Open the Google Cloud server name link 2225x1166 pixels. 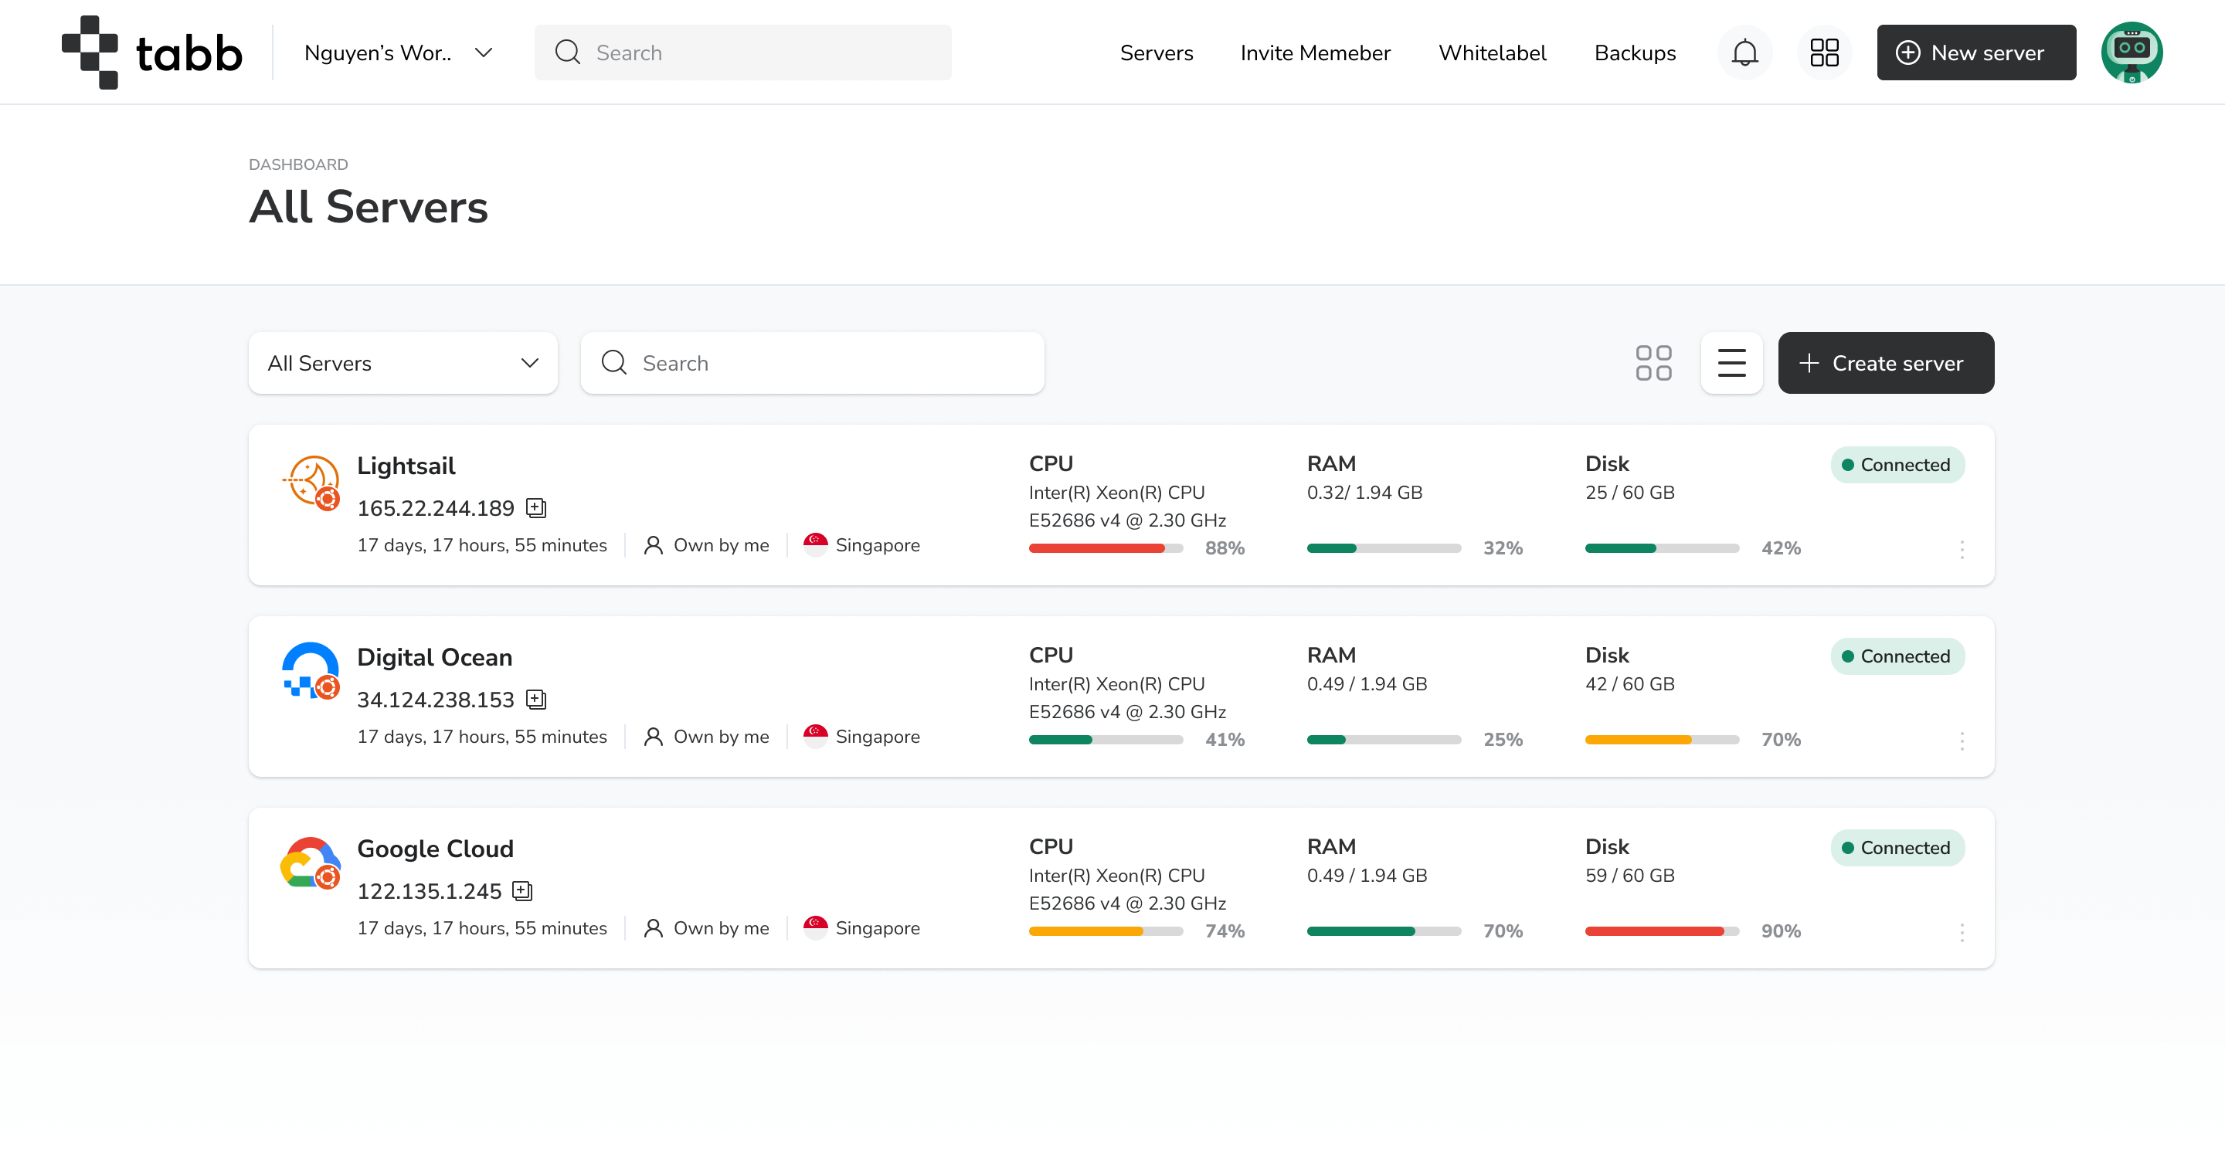tap(435, 849)
